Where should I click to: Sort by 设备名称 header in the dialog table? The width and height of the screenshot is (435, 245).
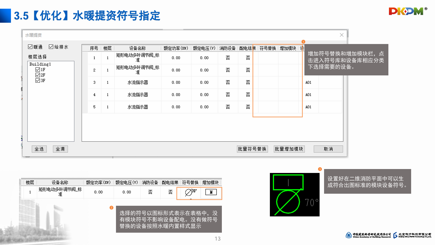point(138,48)
